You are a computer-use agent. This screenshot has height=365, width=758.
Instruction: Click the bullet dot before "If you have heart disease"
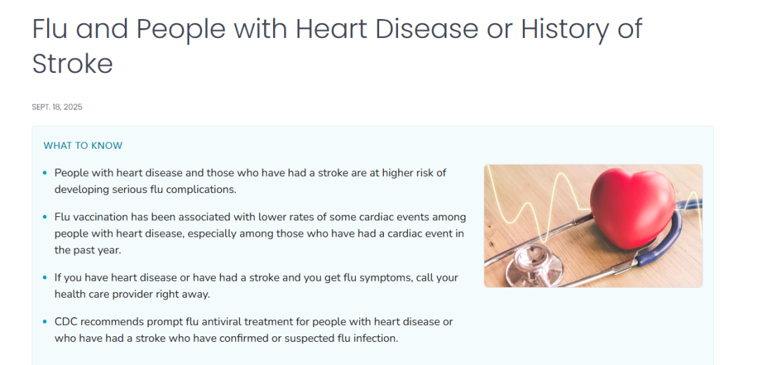click(x=46, y=278)
